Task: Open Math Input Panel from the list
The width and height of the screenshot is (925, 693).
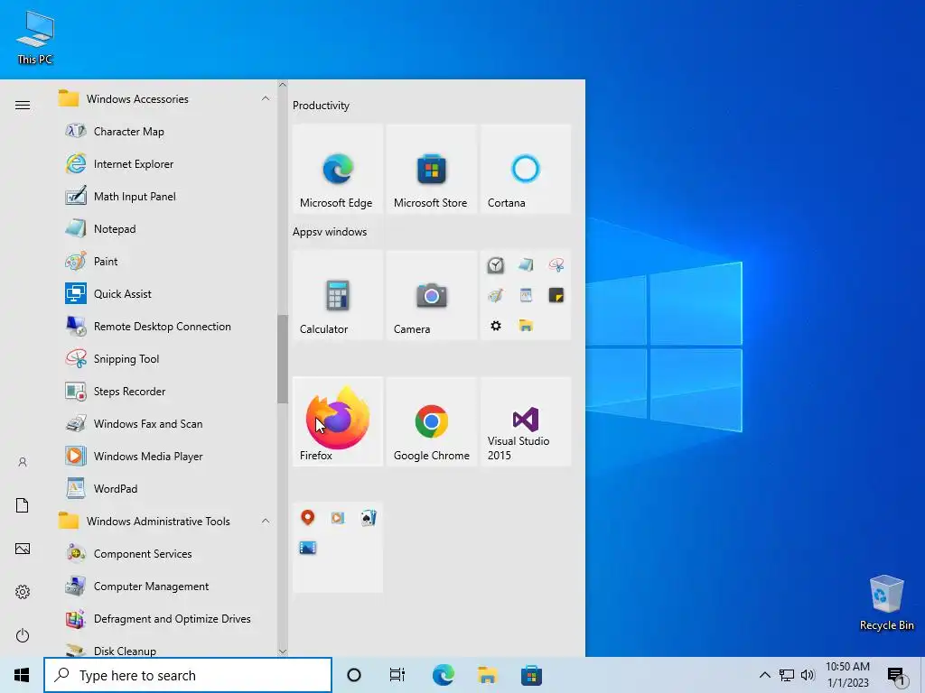Action: coord(163,196)
